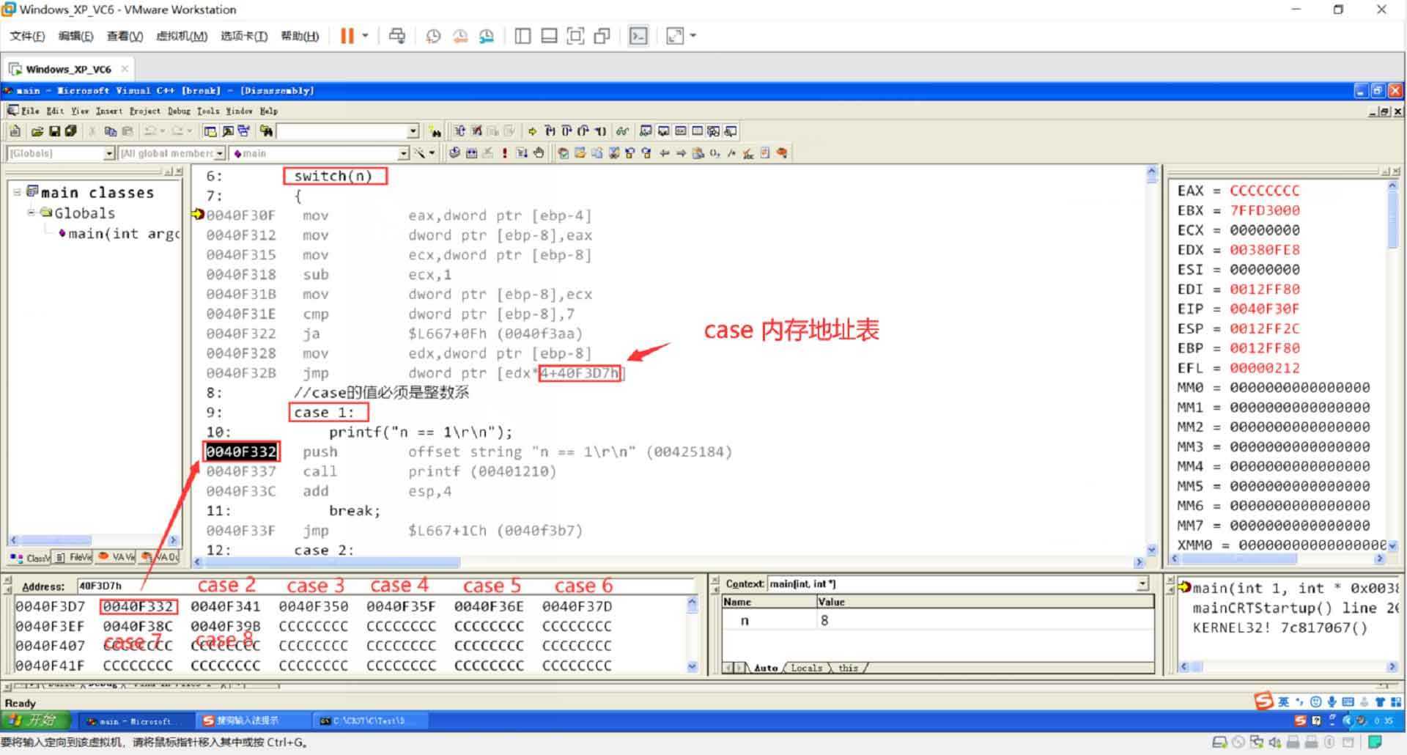Click the main(int arg tree item

[x=118, y=233]
